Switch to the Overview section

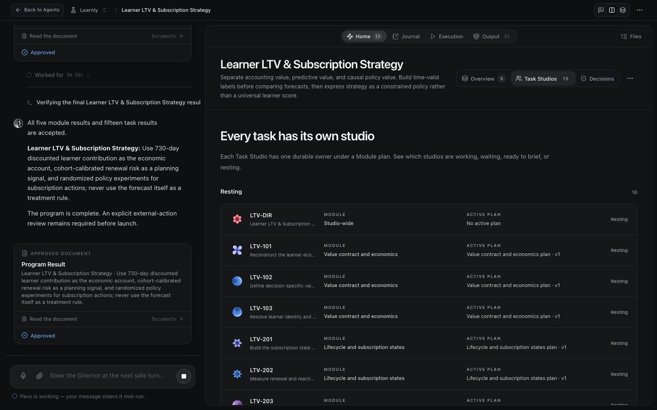483,79
